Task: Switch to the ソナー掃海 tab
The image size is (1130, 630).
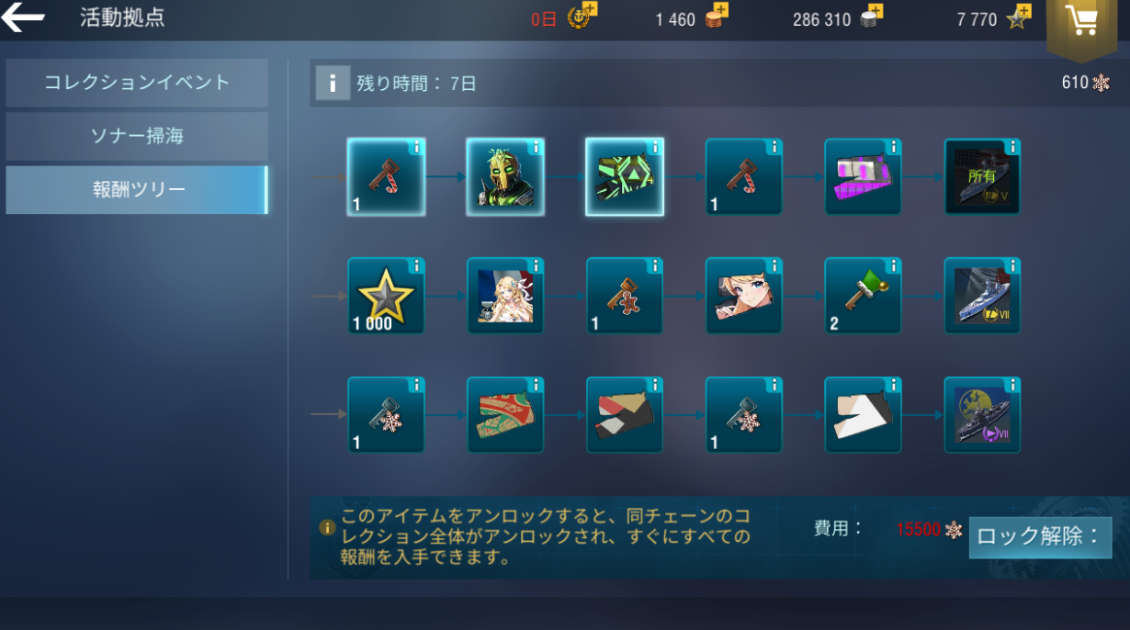Action: [x=137, y=136]
